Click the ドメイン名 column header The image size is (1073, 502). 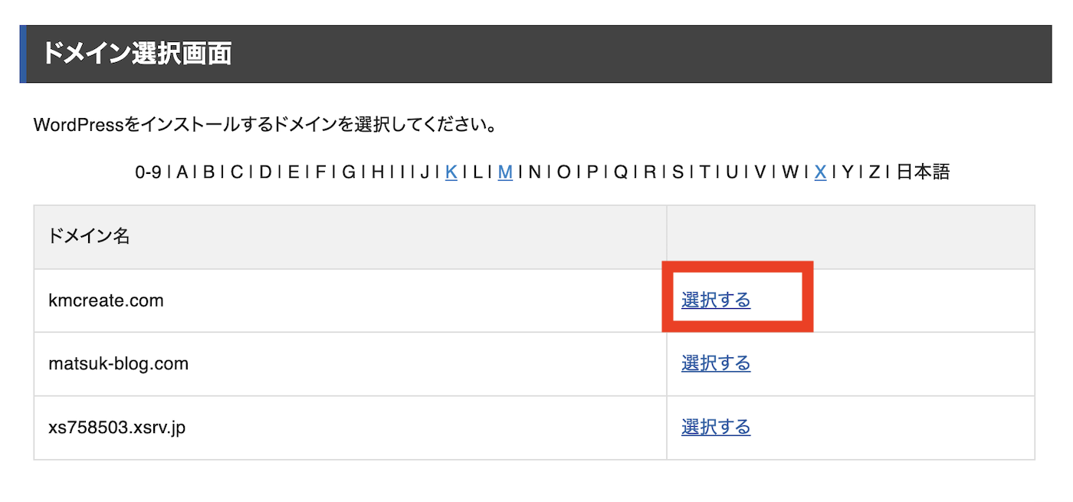pos(89,237)
